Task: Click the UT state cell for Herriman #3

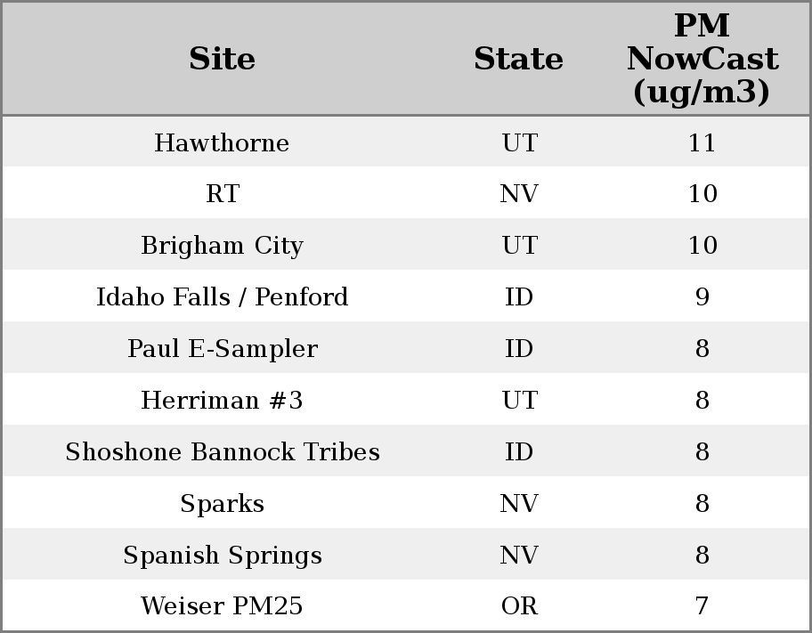Action: coord(519,401)
